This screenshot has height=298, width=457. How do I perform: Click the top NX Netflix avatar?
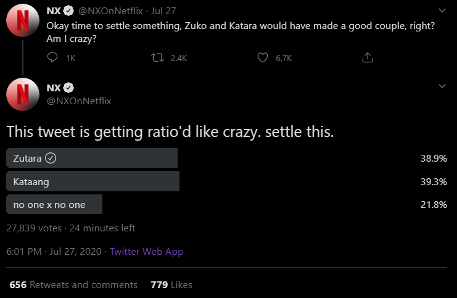23,20
